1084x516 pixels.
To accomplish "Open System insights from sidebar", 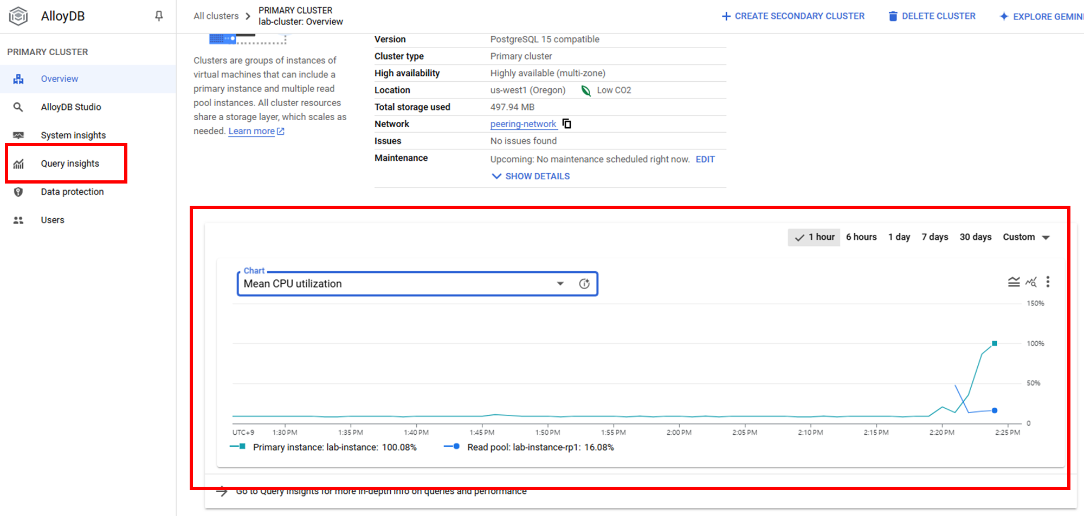I will pos(73,135).
